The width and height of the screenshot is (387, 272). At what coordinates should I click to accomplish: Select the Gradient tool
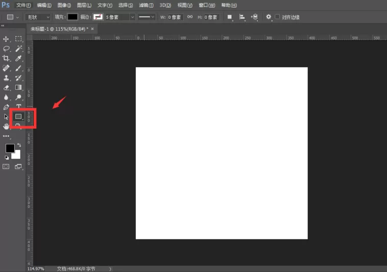18,88
